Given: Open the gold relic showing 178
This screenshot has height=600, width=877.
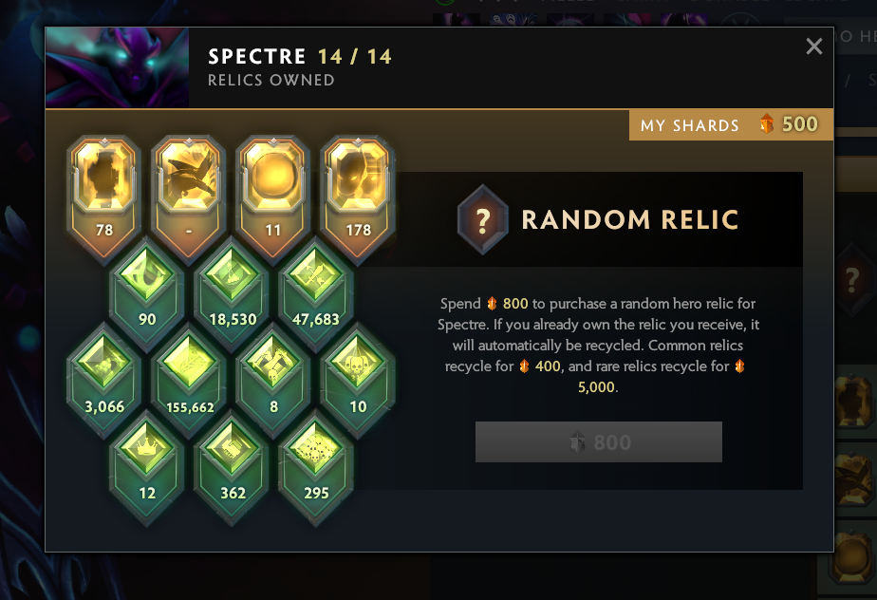Looking at the screenshot, I should [x=358, y=196].
